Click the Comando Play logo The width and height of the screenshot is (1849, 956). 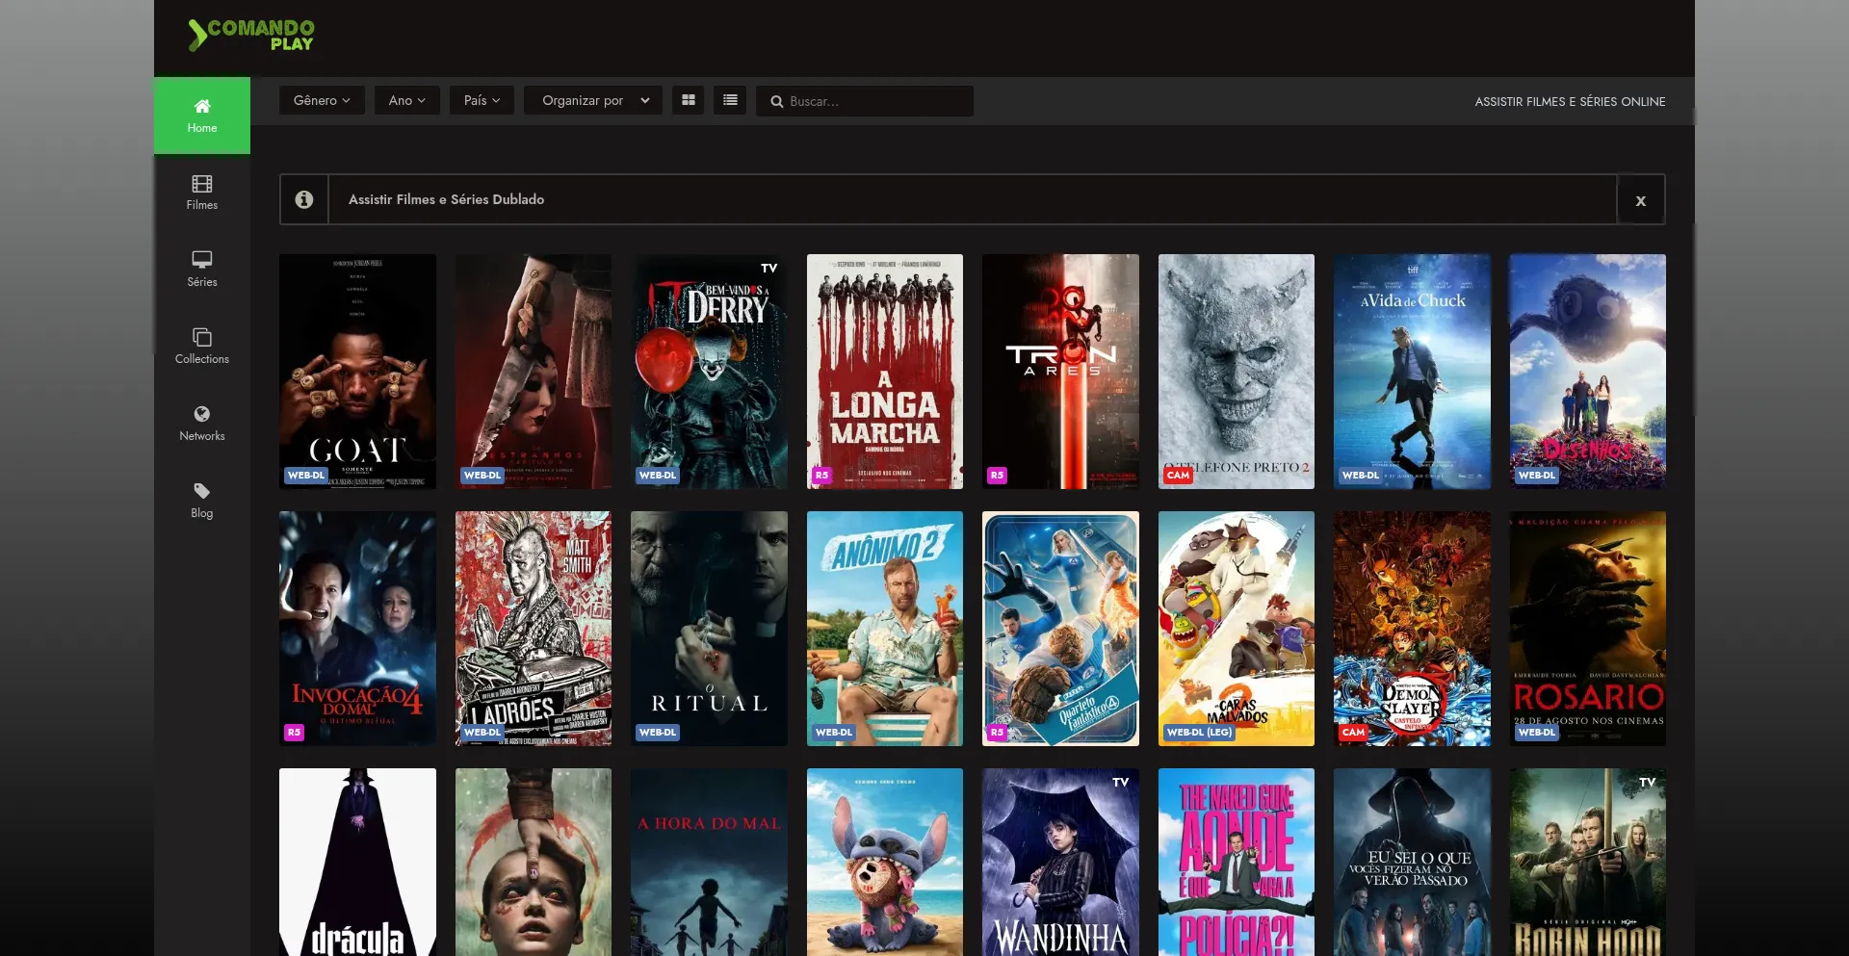251,36
